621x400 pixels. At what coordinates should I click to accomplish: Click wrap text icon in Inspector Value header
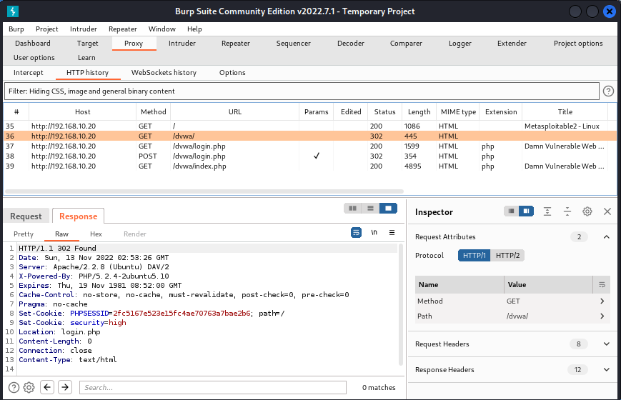(602, 285)
